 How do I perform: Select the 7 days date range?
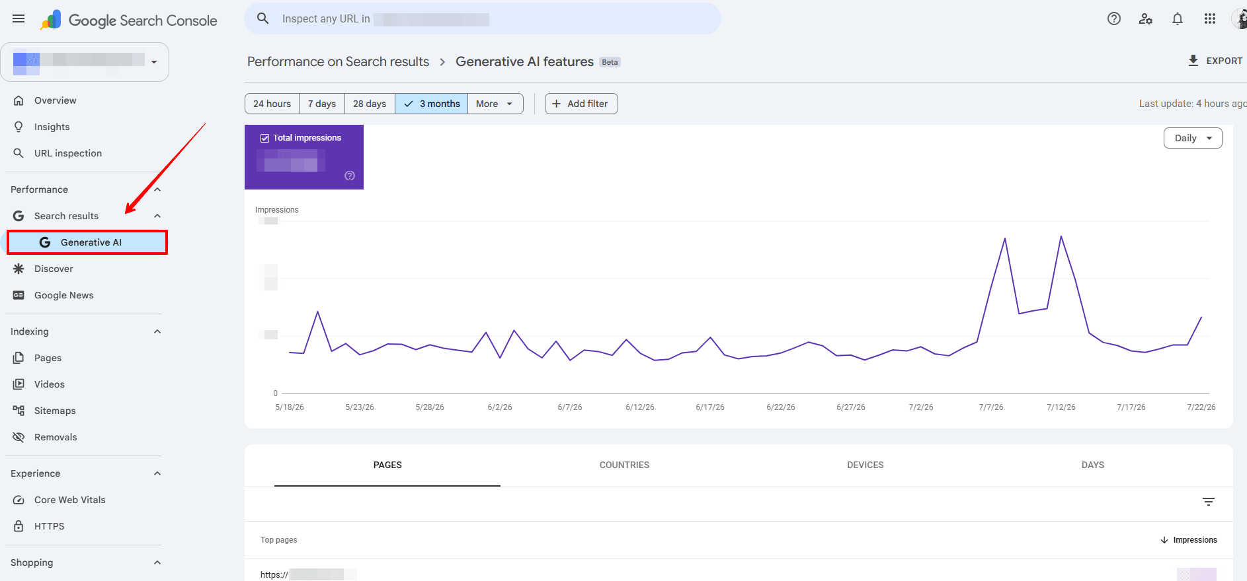(322, 104)
